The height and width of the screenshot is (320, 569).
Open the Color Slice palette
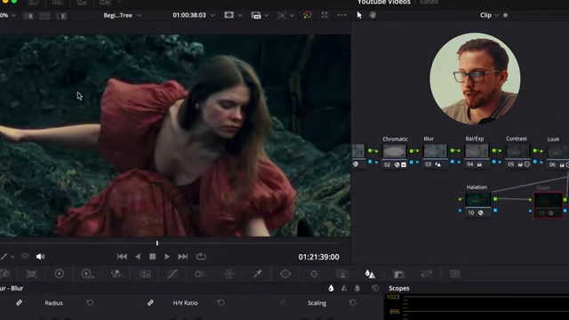(199, 274)
